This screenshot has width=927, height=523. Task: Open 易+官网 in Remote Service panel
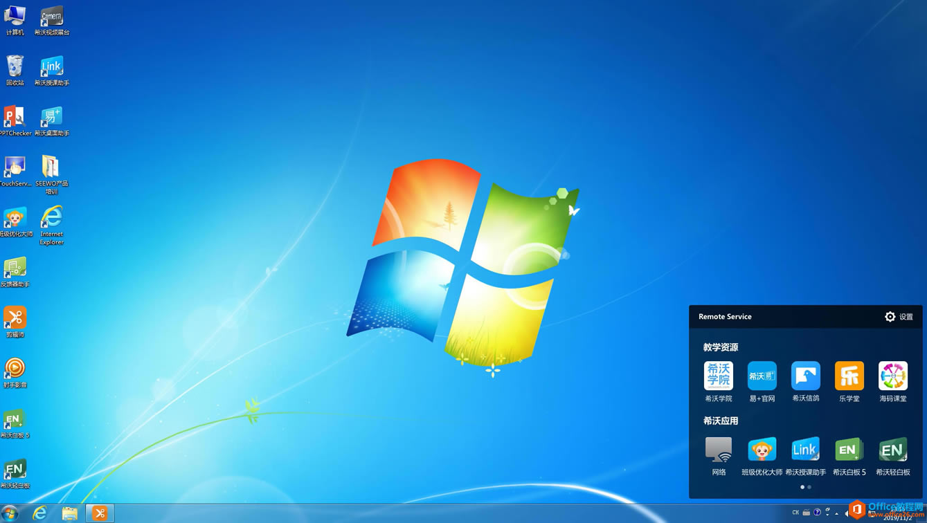pyautogui.click(x=762, y=381)
